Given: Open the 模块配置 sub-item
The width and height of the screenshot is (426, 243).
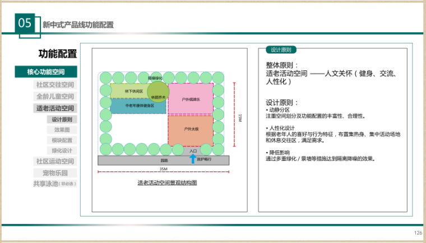Looking at the screenshot, I should pyautogui.click(x=62, y=140).
